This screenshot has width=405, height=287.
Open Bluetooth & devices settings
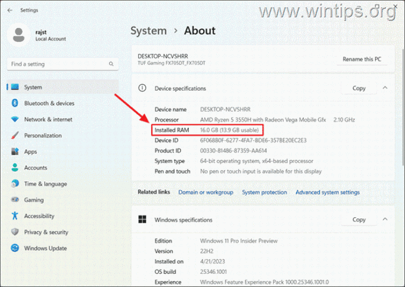coord(63,103)
